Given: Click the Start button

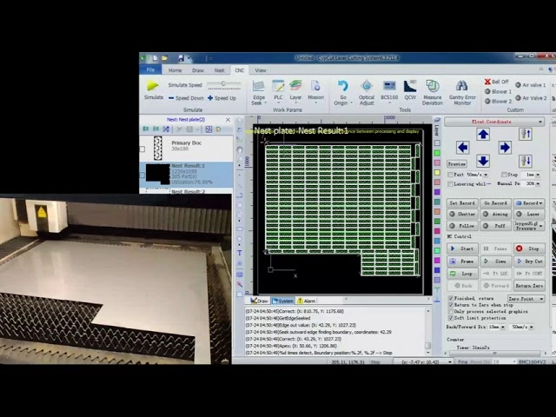Looking at the screenshot, I should [462, 248].
